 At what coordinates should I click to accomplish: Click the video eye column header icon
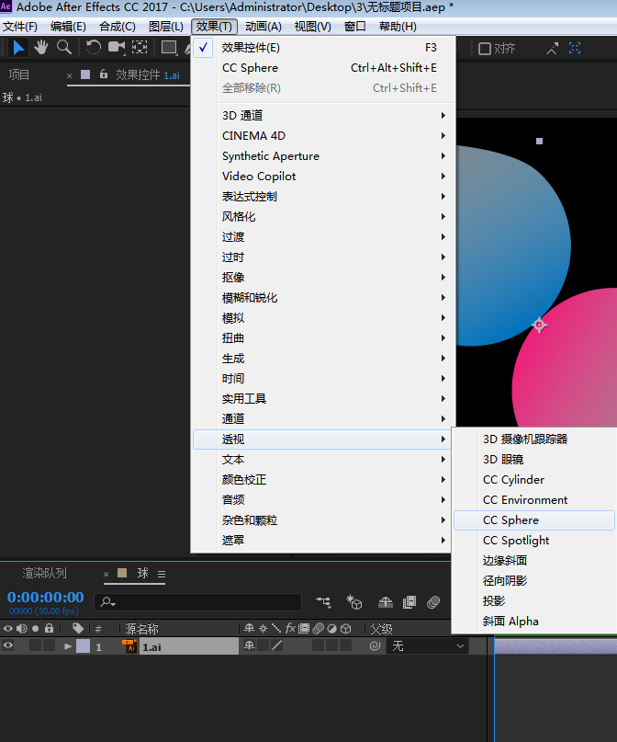(8, 628)
